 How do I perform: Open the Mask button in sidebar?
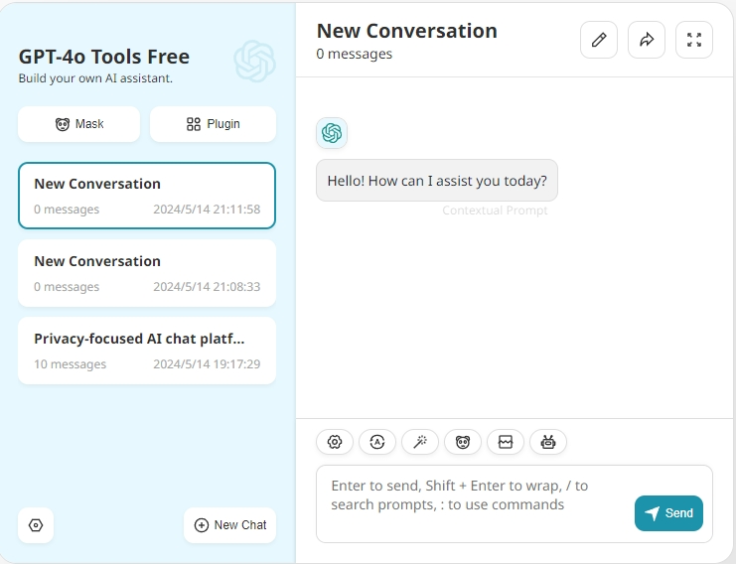[x=80, y=124]
